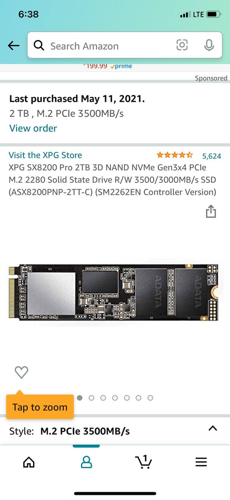
Task: Open the hamburger menu in bottom bar
Action: [201, 462]
